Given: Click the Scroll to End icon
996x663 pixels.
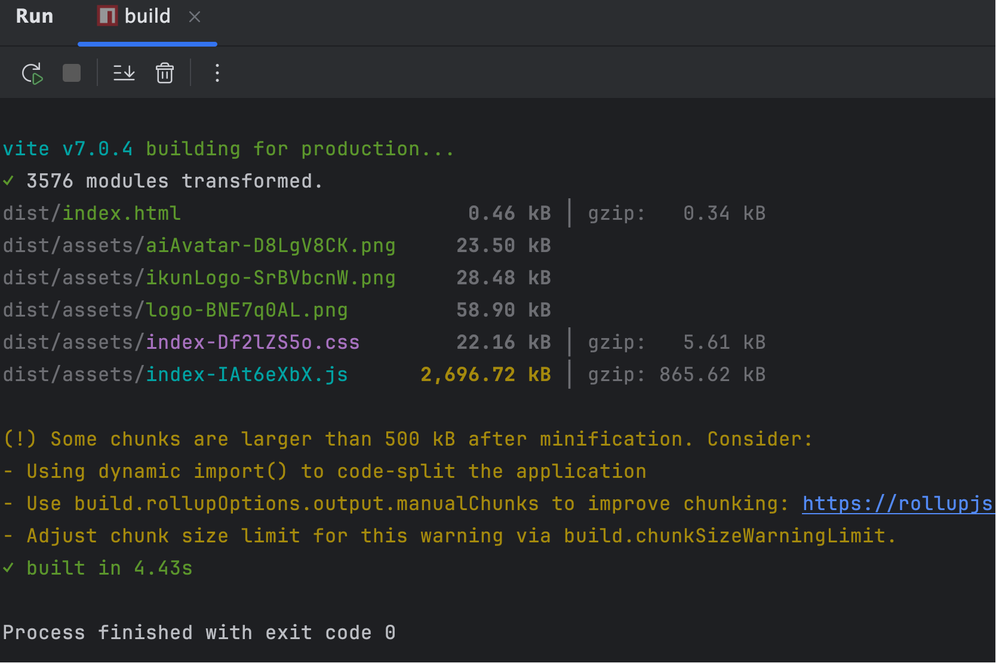Looking at the screenshot, I should coord(124,73).
